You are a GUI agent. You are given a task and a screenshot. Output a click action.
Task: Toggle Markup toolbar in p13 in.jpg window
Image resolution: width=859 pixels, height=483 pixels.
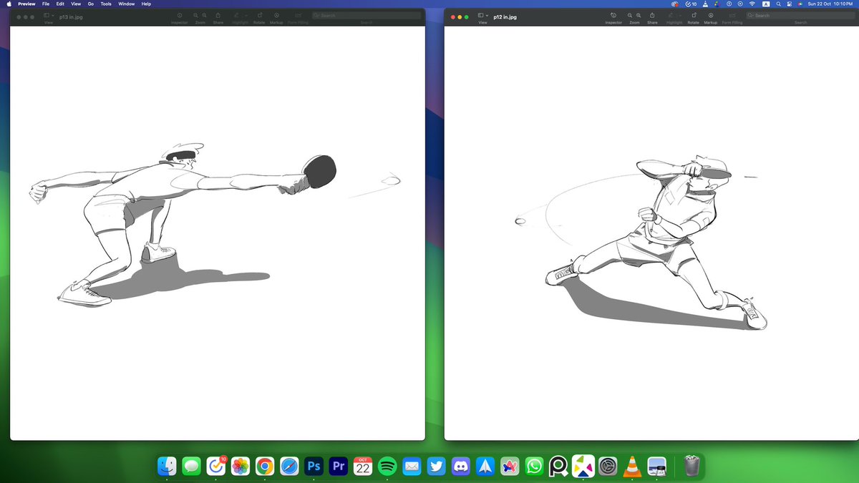coord(277,15)
